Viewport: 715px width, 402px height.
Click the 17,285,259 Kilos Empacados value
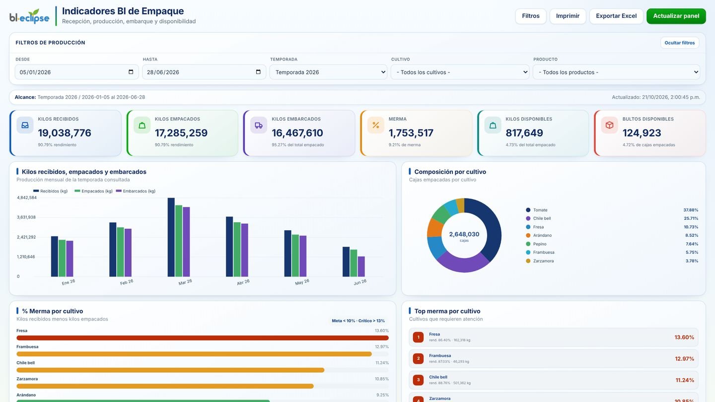pyautogui.click(x=181, y=133)
